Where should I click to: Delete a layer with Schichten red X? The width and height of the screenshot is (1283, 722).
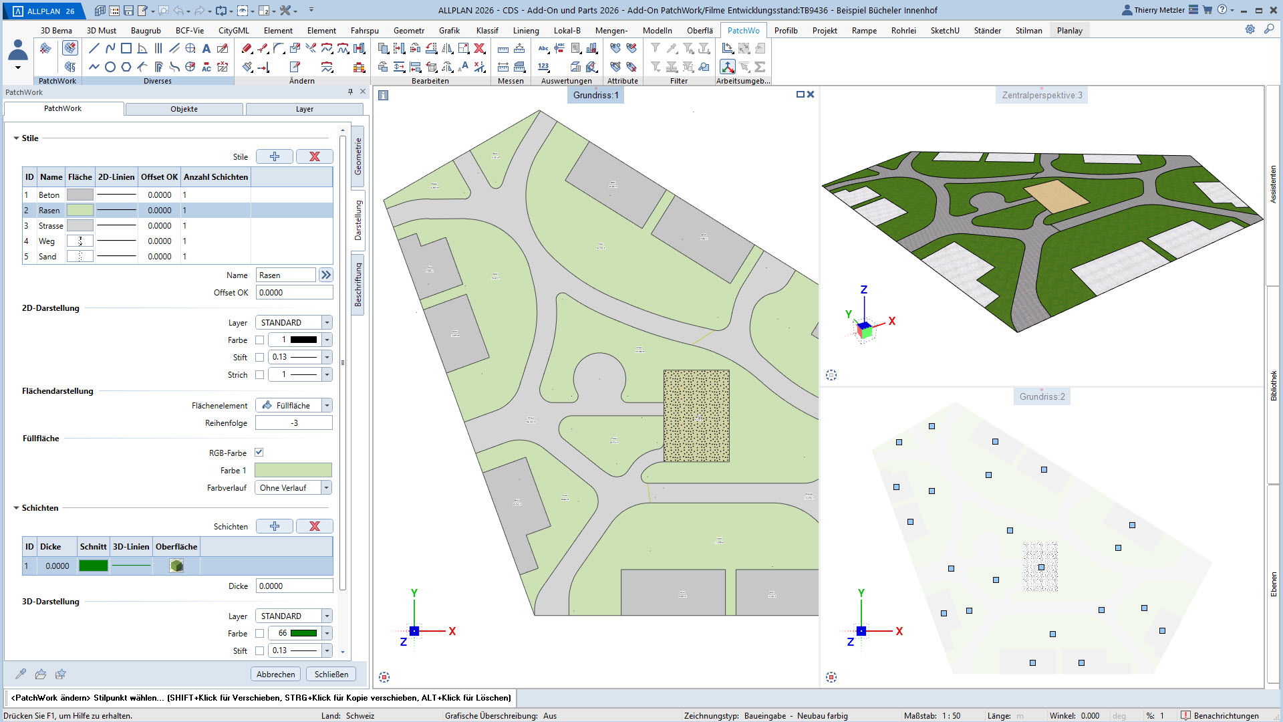click(x=314, y=526)
